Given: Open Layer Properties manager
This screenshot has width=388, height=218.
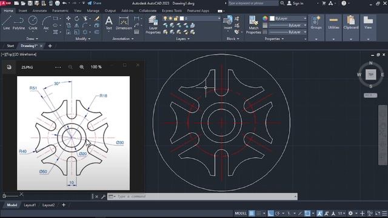Looking at the screenshot, I should click(153, 25).
